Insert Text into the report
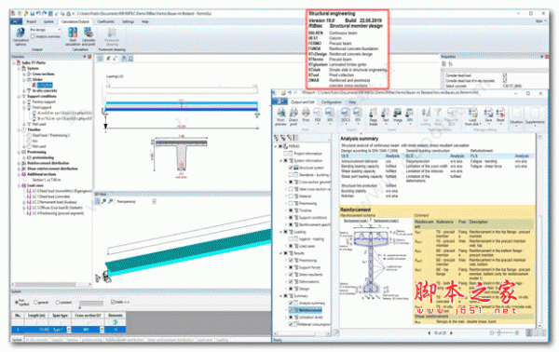This screenshot has width=559, height=352. [386, 115]
